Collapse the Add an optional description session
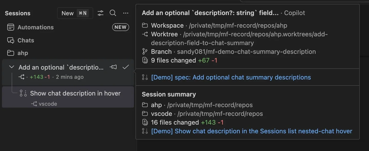Screen dimensions: 369x151 tap(12, 67)
